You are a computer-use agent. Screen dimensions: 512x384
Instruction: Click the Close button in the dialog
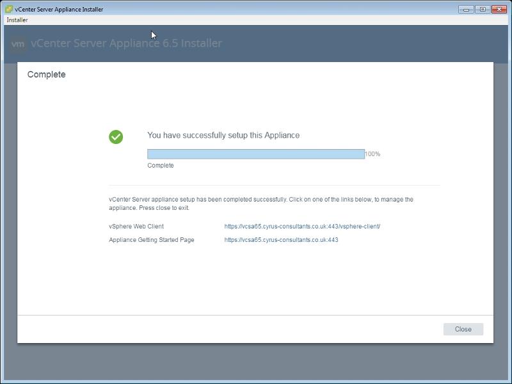click(x=463, y=329)
